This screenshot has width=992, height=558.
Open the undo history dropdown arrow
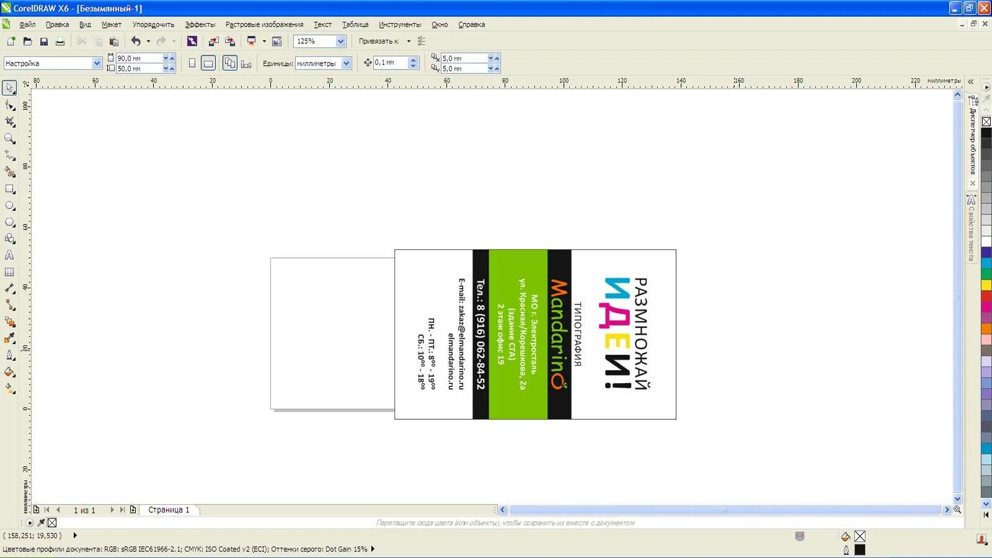click(x=148, y=42)
